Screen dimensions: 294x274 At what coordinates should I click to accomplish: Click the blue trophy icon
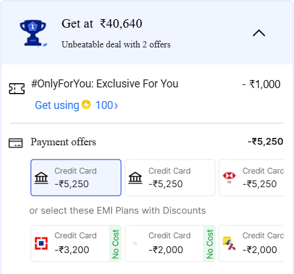click(x=33, y=33)
